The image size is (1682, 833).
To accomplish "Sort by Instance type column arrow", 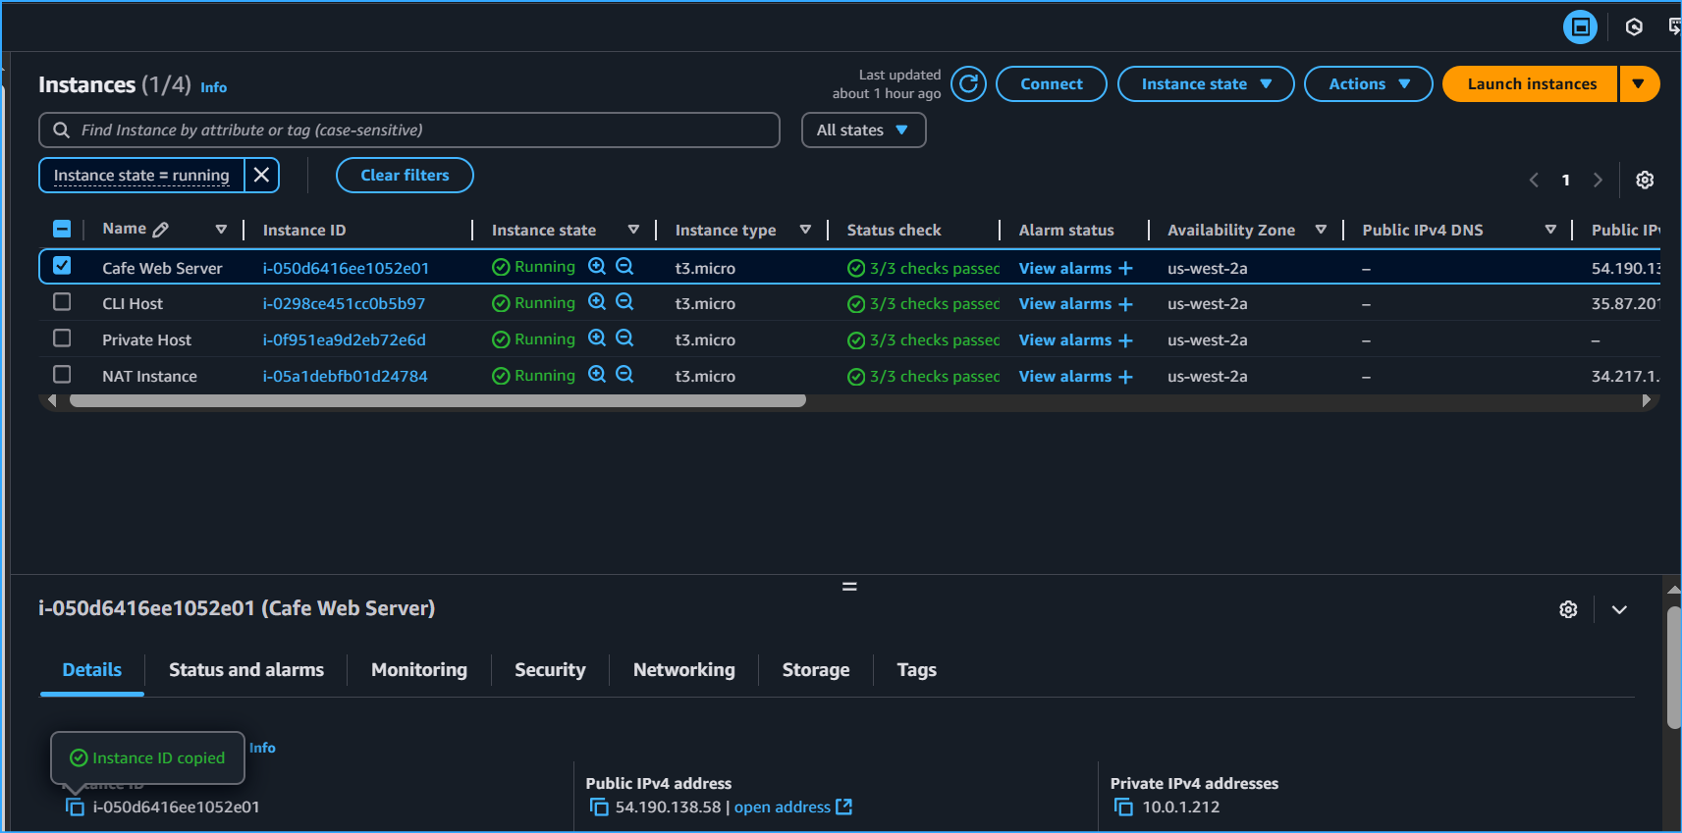I will [805, 230].
